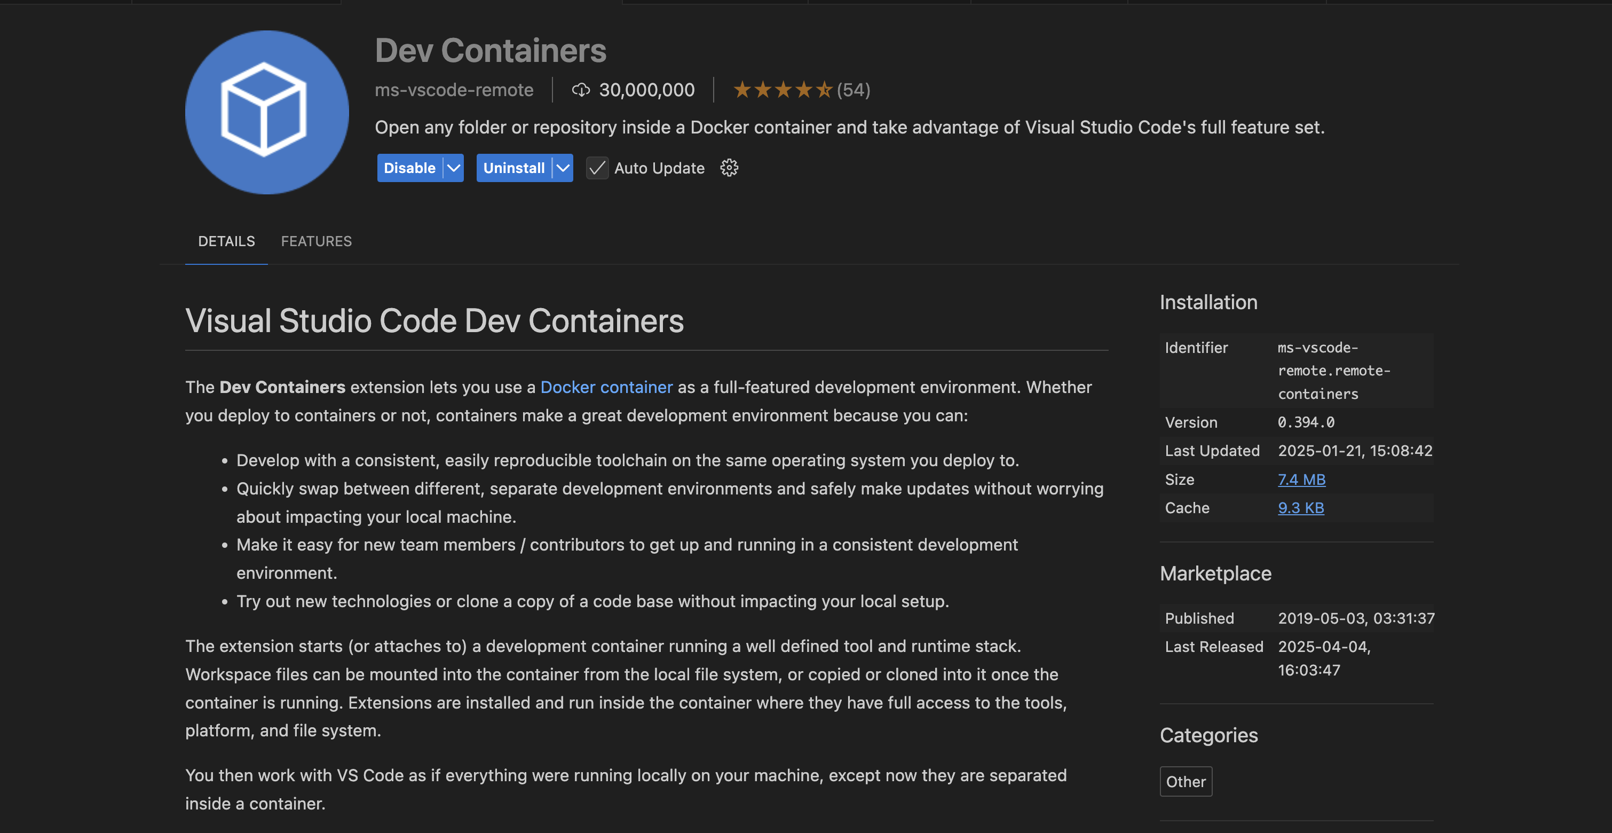
Task: Toggle the Auto Update checkbox
Action: tap(597, 168)
